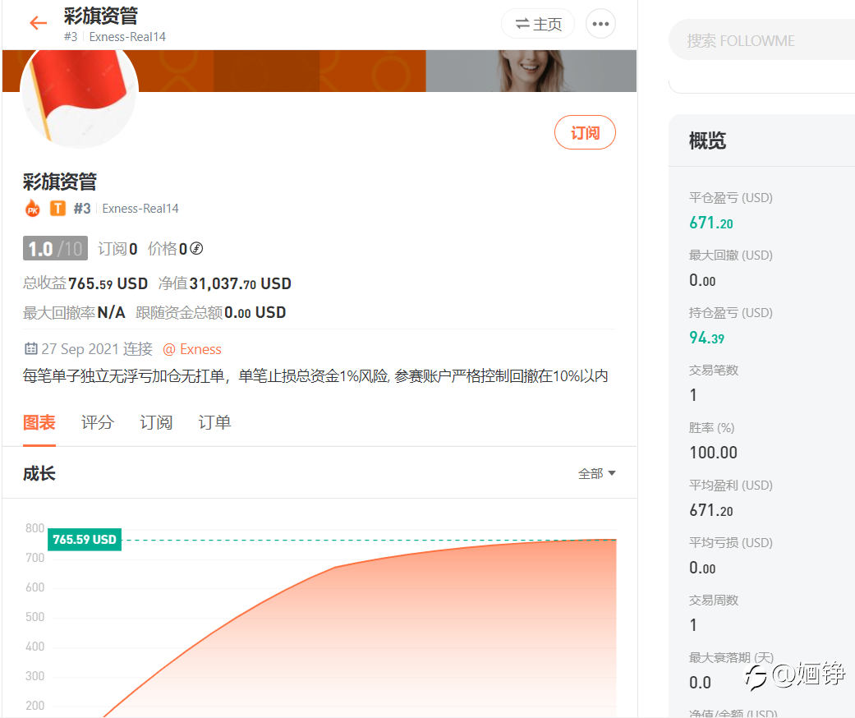Click the 订阅 subscribe button

pos(585,132)
